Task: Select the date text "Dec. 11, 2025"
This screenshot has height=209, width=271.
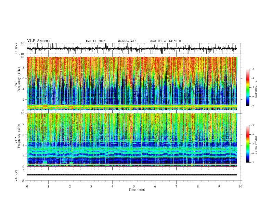Action: (95, 41)
